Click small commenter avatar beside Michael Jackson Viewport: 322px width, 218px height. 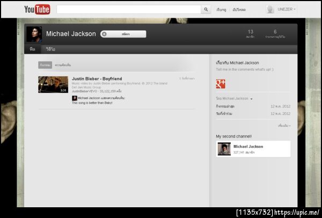[75, 98]
